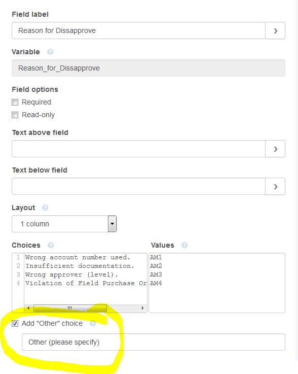Uncheck Add "Other" choice checkbox
Screen dimensions: 298x374
tap(15, 324)
